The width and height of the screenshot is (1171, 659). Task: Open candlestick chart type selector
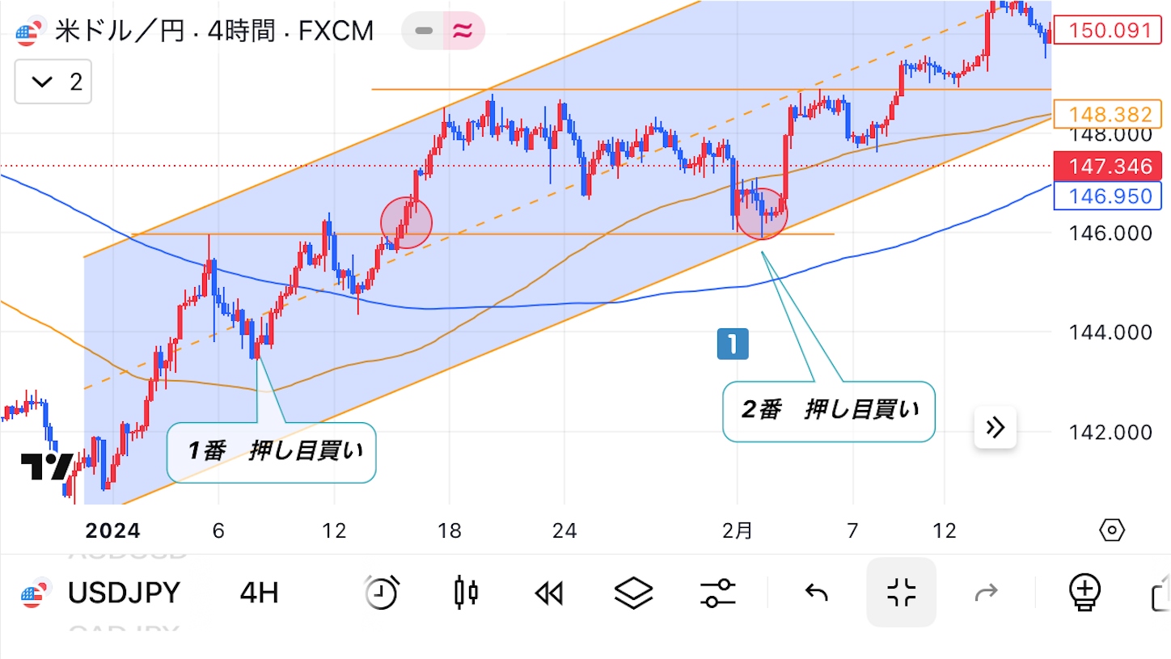pos(466,593)
